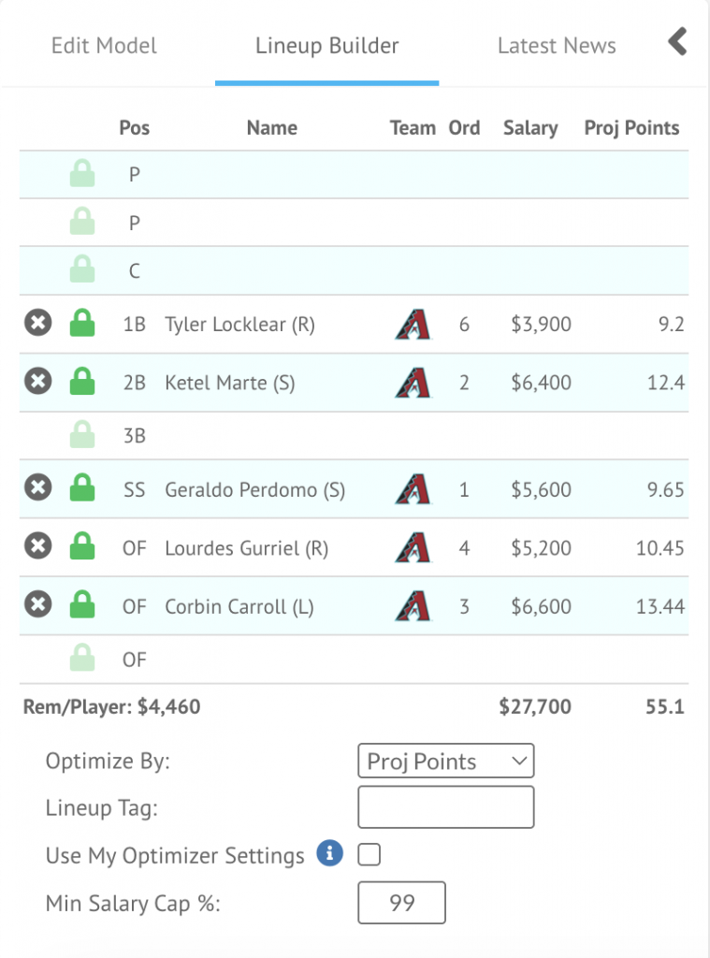
Task: Enable Use My Optimizer Settings checkbox
Action: click(x=369, y=855)
